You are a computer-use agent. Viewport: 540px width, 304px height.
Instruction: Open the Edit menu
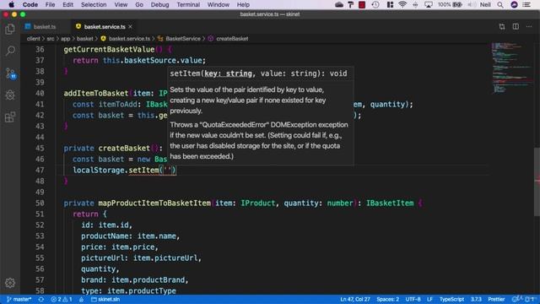[x=67, y=4]
